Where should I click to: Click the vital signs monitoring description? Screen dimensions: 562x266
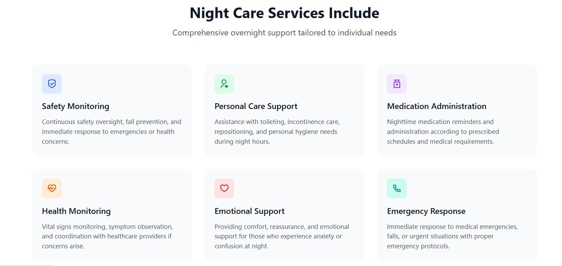click(x=107, y=236)
